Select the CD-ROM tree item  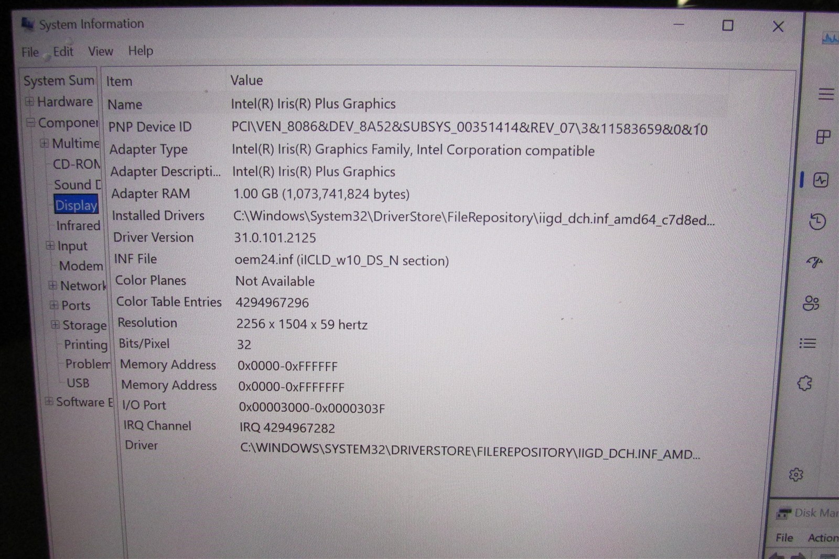click(x=77, y=164)
